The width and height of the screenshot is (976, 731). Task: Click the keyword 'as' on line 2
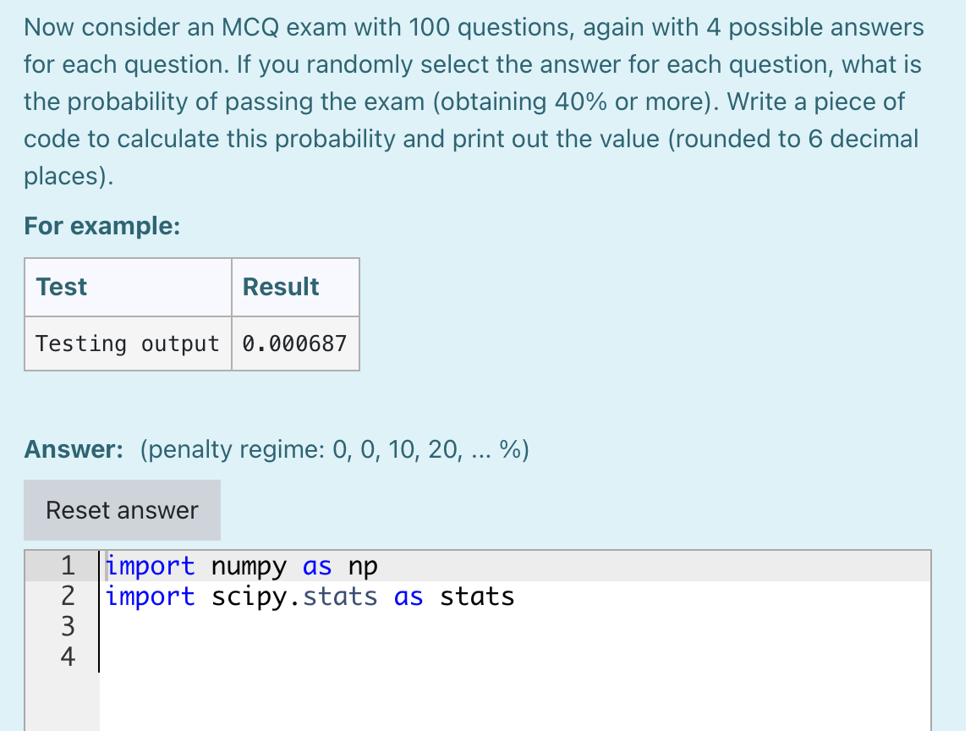[x=408, y=596]
